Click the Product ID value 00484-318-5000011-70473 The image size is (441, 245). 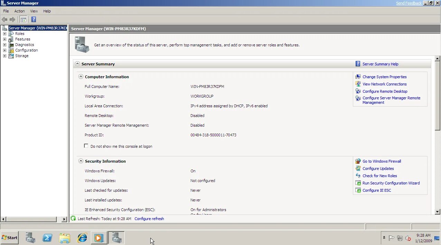(x=213, y=135)
